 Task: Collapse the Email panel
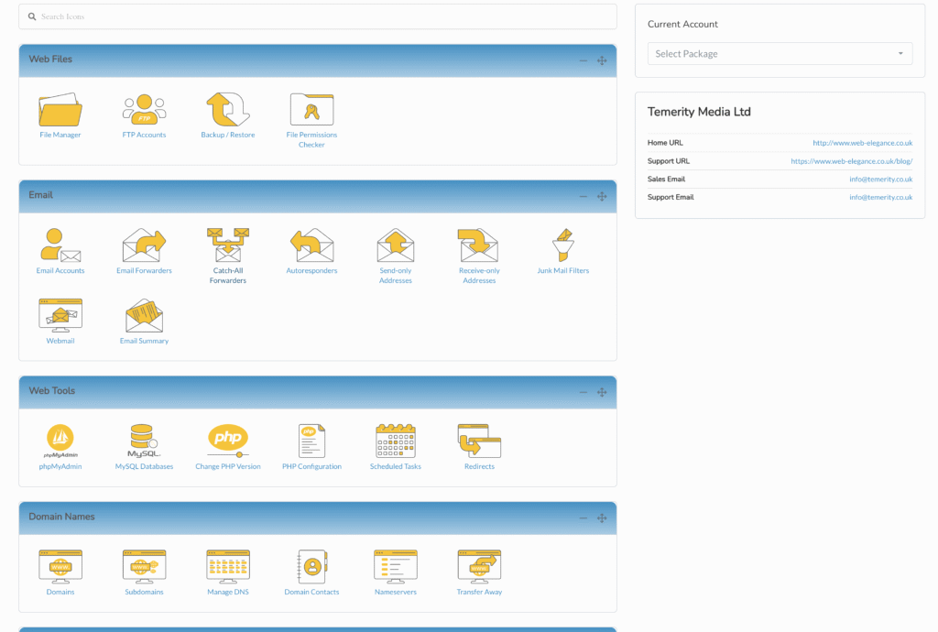click(x=584, y=196)
